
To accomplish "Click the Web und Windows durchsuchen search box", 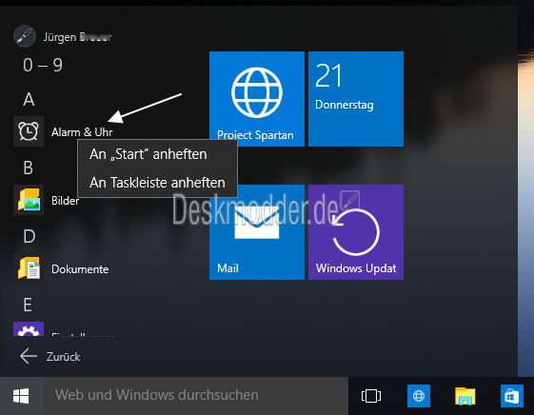I will [x=196, y=396].
